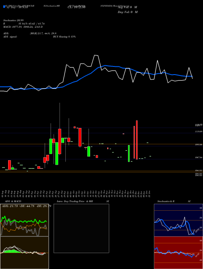Screen dimensions: 203x269
Task: Open the red RSI chart panel
Action: (x=178, y=253)
